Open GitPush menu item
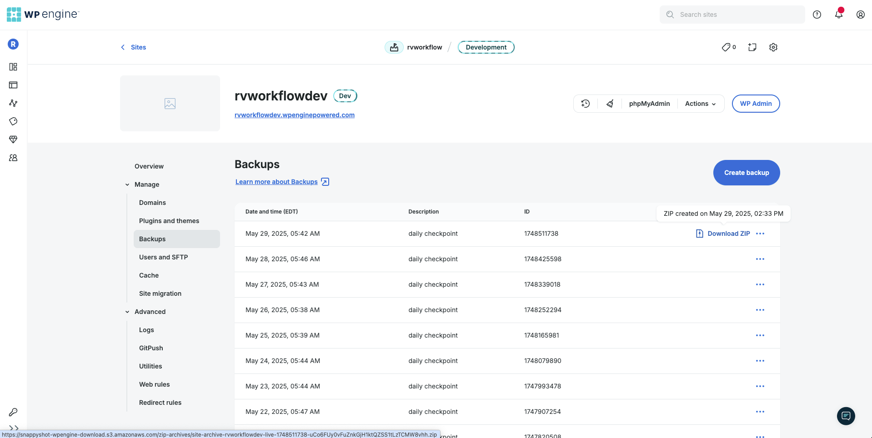This screenshot has width=872, height=438. [151, 348]
